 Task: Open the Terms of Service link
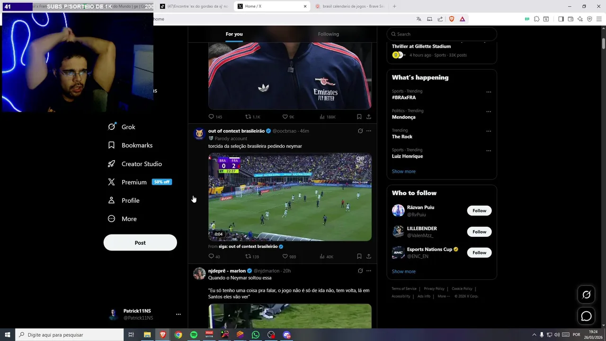pyautogui.click(x=404, y=288)
